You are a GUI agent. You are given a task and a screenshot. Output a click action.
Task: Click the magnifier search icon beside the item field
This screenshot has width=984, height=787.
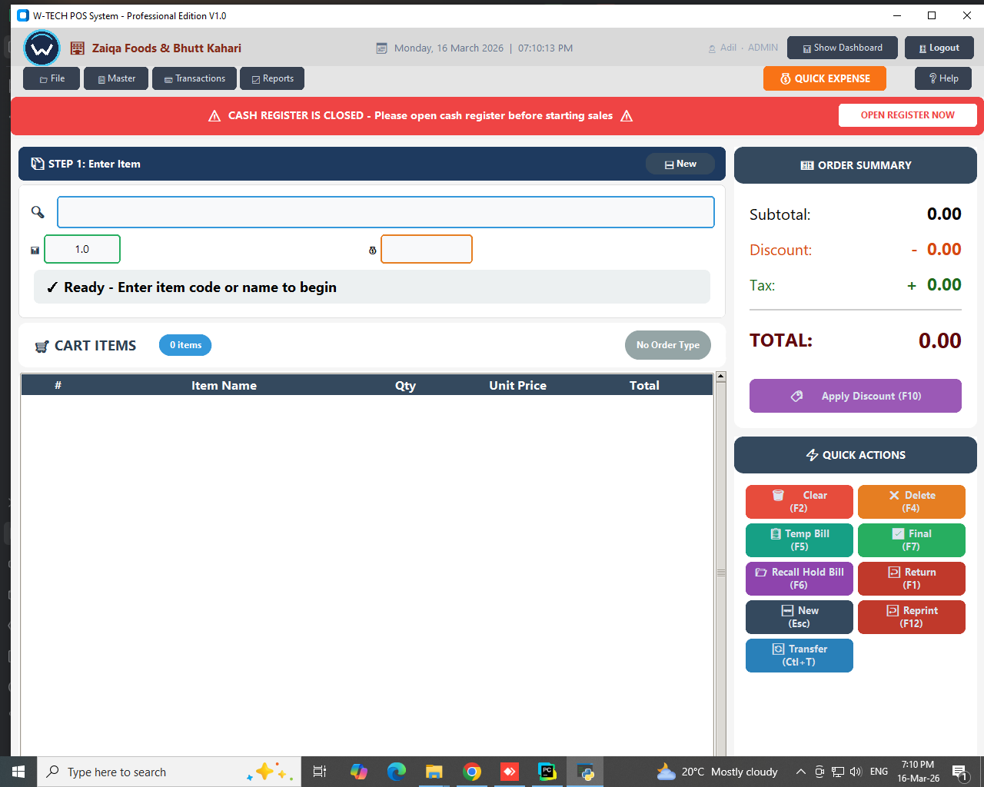click(38, 212)
